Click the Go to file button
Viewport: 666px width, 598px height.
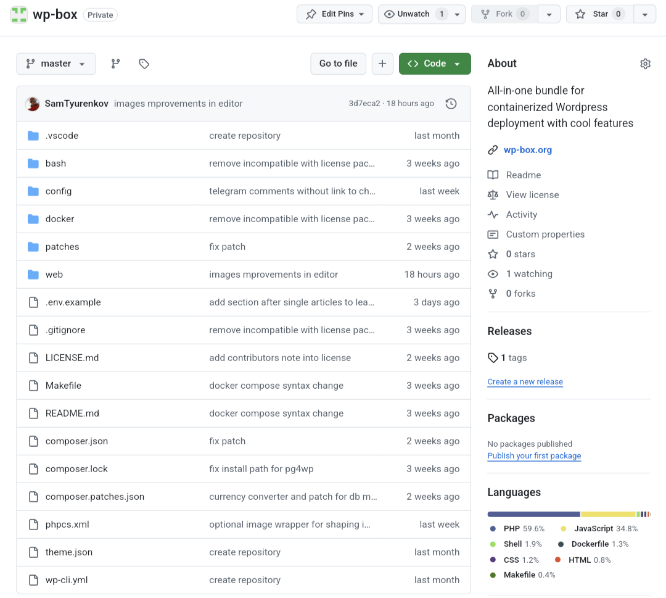coord(338,64)
